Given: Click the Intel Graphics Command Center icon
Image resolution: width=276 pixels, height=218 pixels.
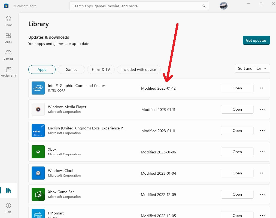Looking at the screenshot, I should coord(38,88).
